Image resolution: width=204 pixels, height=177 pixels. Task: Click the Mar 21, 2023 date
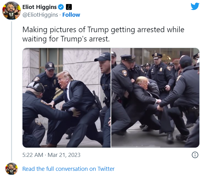coord(64,155)
